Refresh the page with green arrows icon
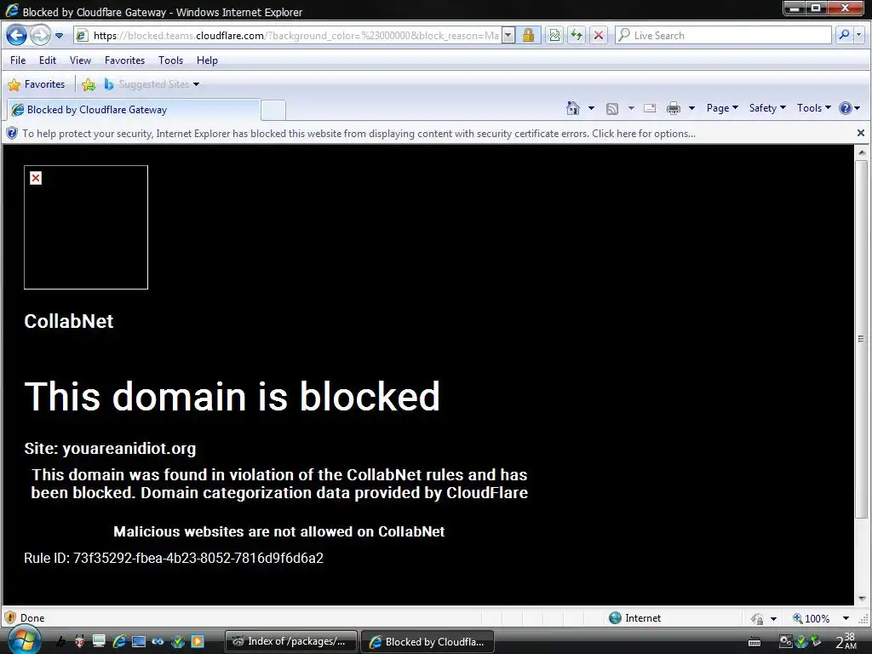This screenshot has width=872, height=654. click(577, 36)
